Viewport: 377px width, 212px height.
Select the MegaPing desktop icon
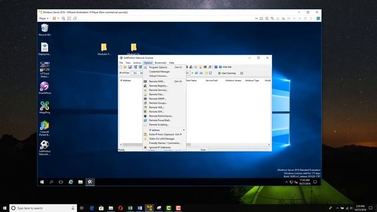(x=45, y=107)
